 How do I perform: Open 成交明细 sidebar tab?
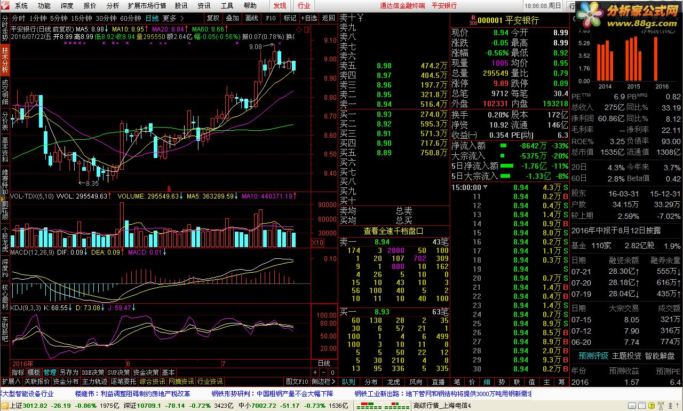tap(5, 92)
